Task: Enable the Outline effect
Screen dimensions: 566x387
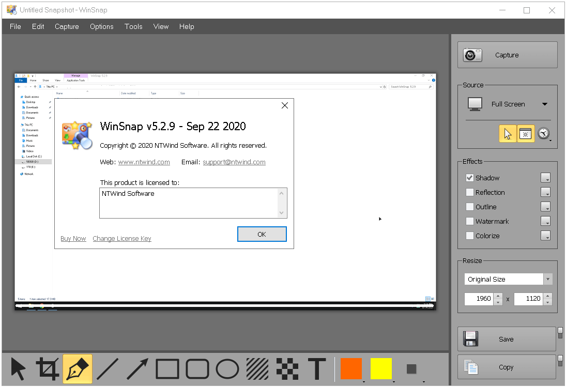Action: point(470,207)
